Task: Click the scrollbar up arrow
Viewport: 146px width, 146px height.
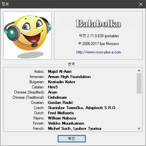Action: click(139, 71)
